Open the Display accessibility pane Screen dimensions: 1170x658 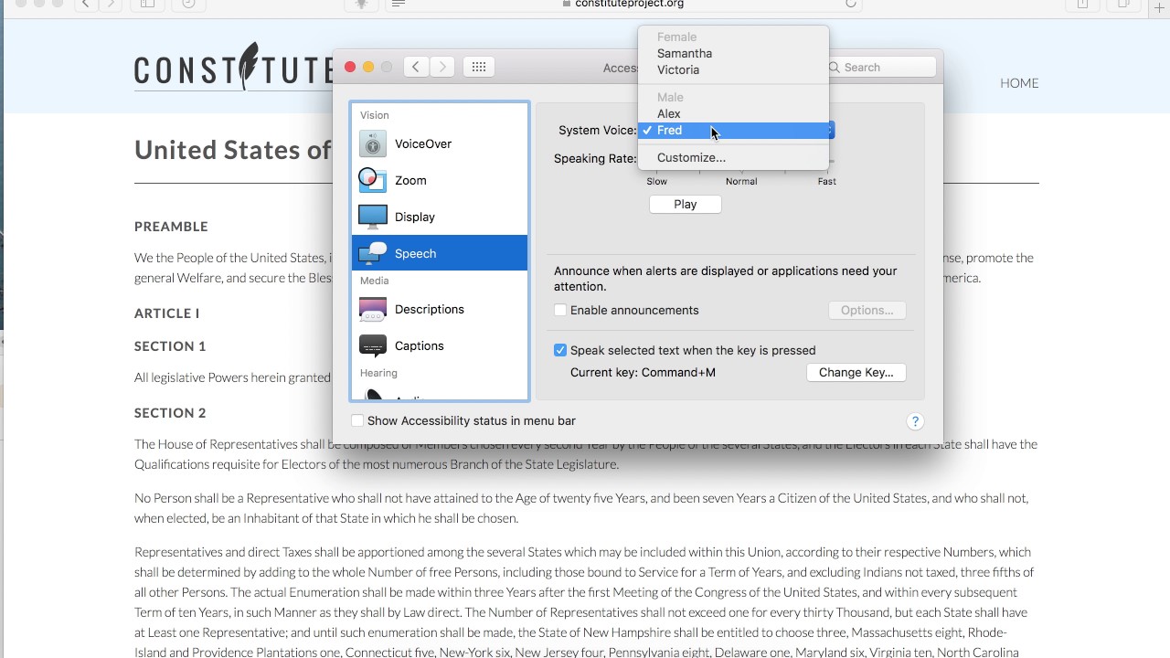click(440, 217)
